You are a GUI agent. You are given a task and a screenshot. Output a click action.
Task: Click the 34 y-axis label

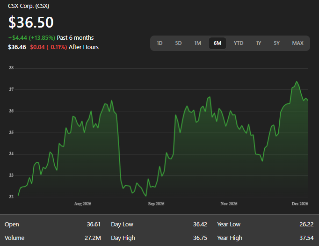pos(11,153)
